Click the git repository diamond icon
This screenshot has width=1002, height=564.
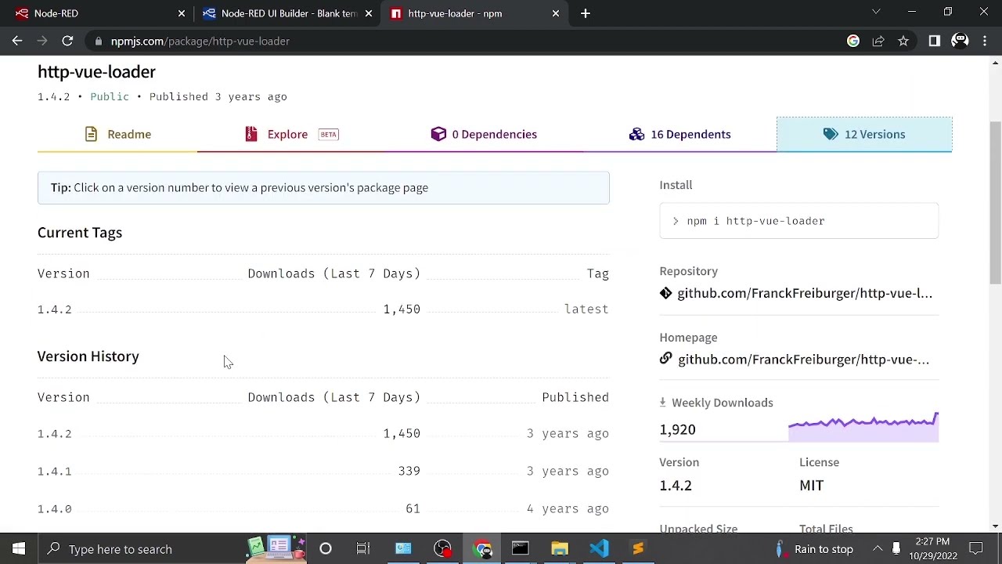tap(666, 293)
